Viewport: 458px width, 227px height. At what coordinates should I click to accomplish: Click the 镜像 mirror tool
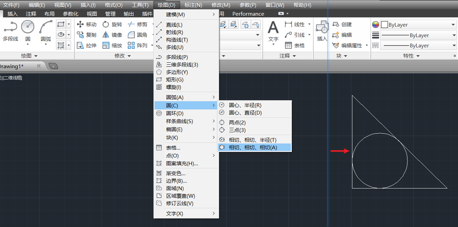pos(112,35)
